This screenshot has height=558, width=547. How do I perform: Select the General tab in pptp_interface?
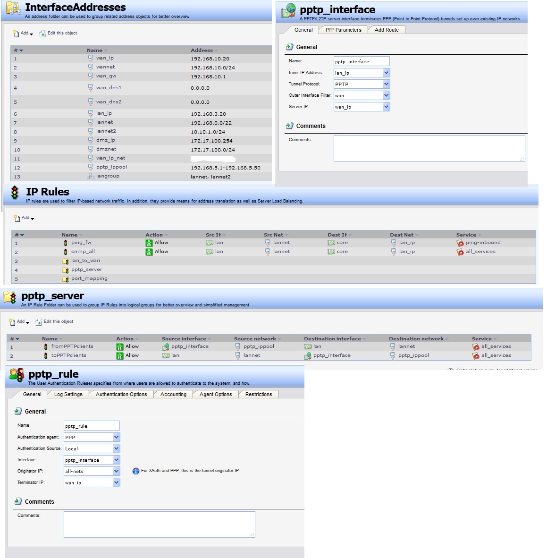click(303, 30)
